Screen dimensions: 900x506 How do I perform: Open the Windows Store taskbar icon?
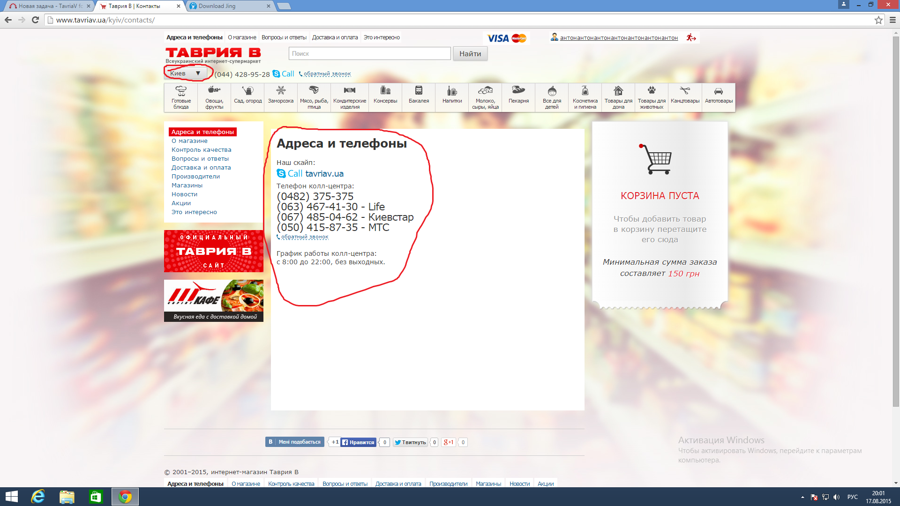[x=96, y=497]
